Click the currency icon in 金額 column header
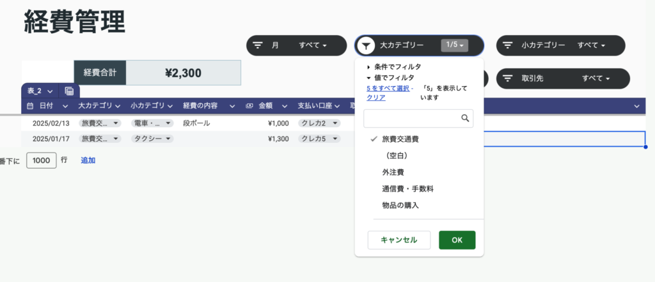 [x=249, y=106]
